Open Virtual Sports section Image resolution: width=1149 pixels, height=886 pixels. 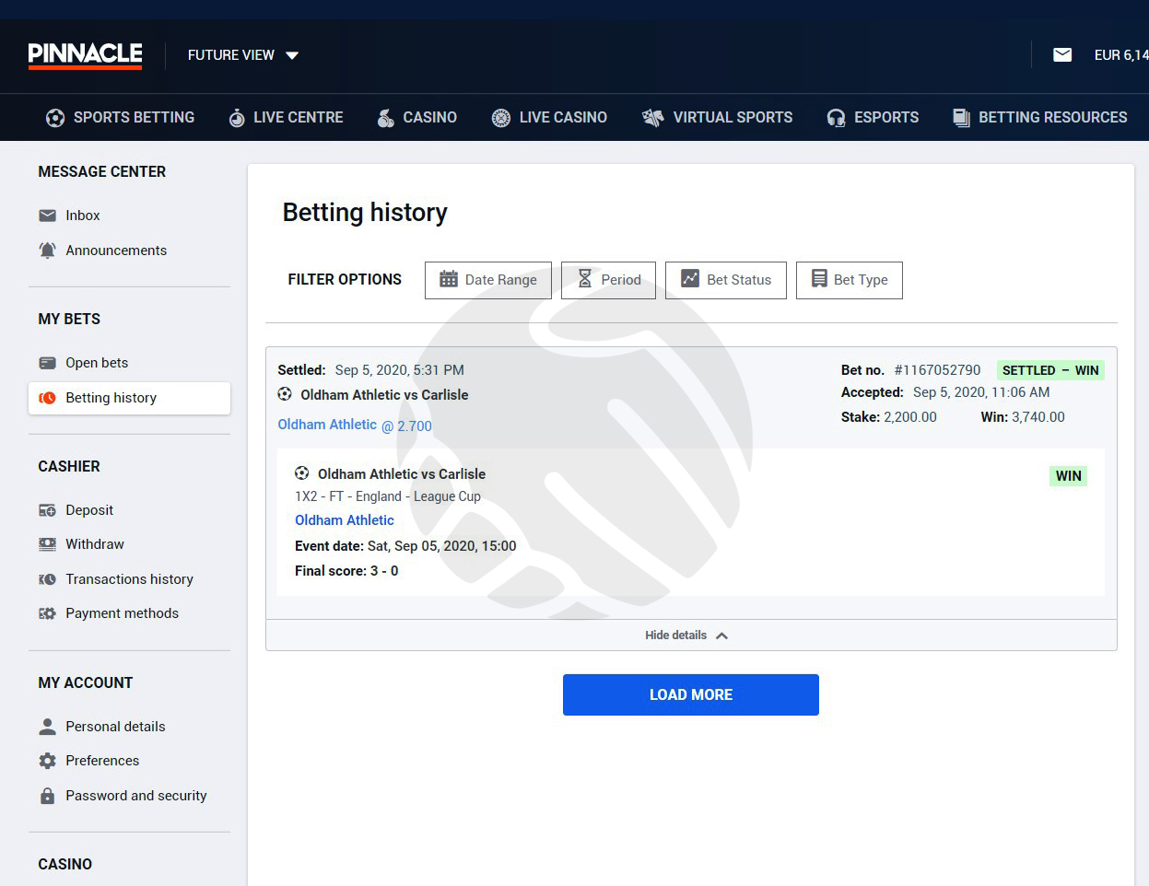[718, 118]
